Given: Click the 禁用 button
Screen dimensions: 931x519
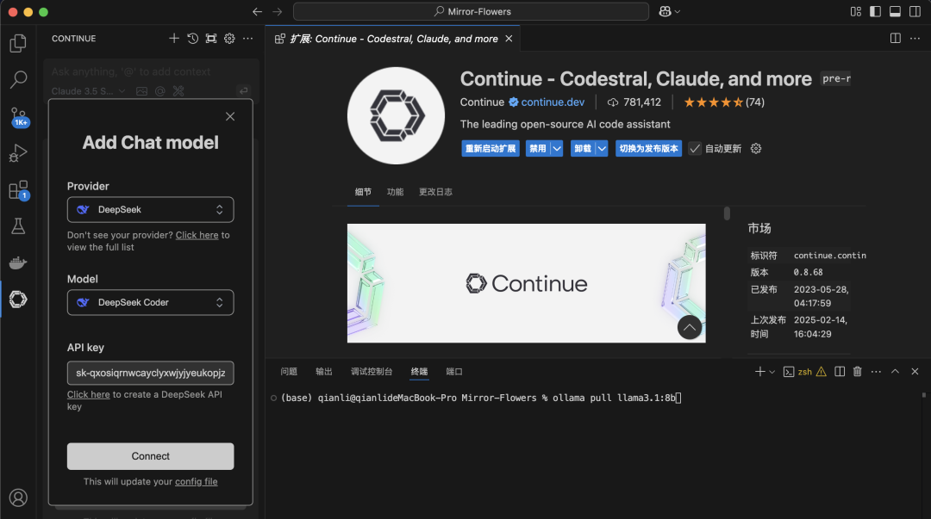Looking at the screenshot, I should [x=538, y=148].
